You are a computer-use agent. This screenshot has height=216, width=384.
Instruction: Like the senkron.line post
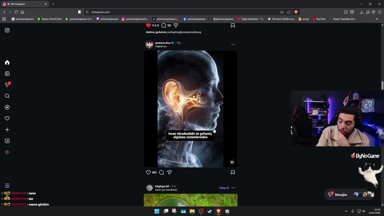[x=148, y=172]
